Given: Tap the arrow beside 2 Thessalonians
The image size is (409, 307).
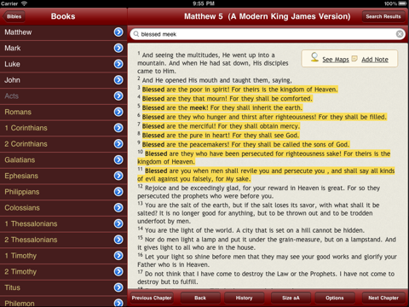Looking at the screenshot, I should pyautogui.click(x=118, y=240).
